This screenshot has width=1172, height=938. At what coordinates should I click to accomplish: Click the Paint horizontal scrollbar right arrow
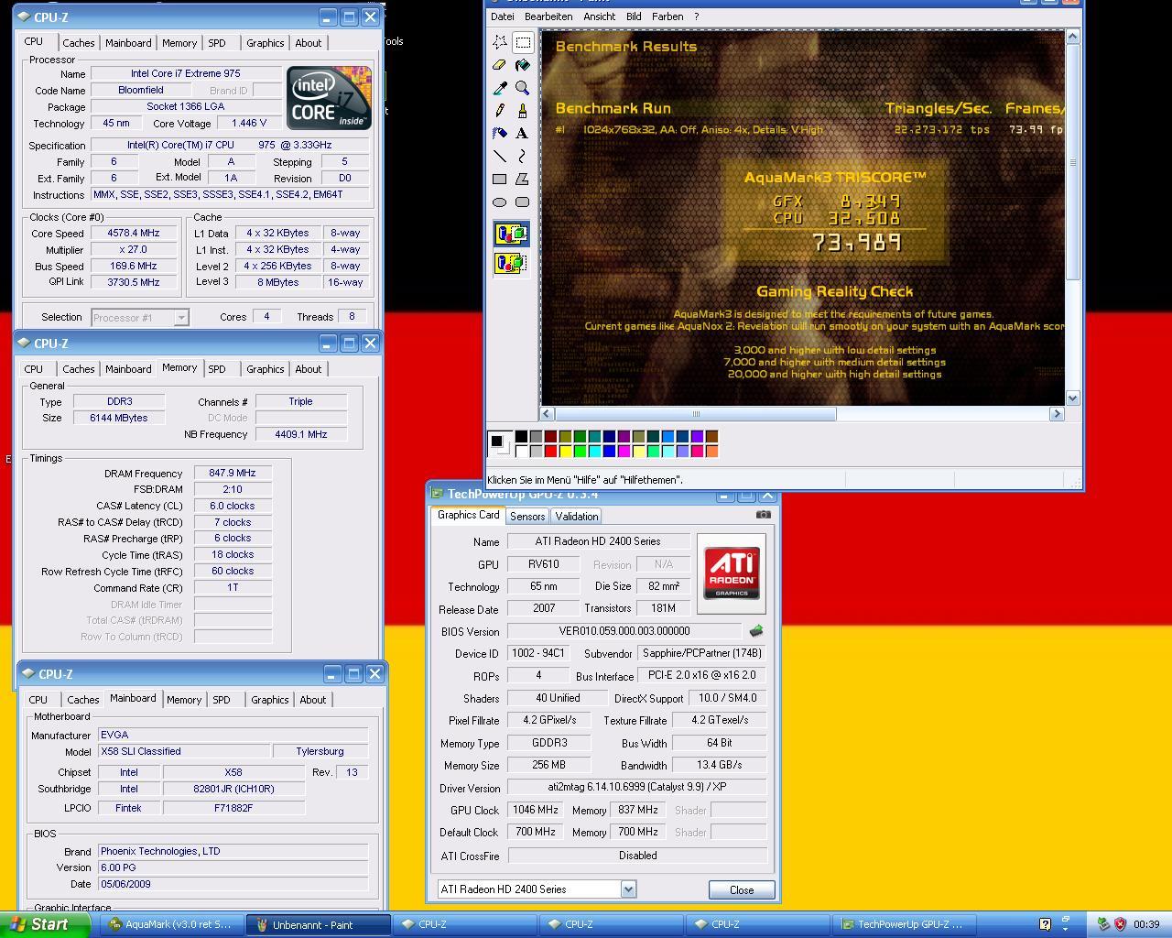1057,414
